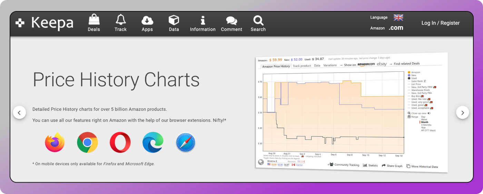Screen dimensions: 483x194
Task: Open the Deals shopping bag icon
Action: [93, 20]
